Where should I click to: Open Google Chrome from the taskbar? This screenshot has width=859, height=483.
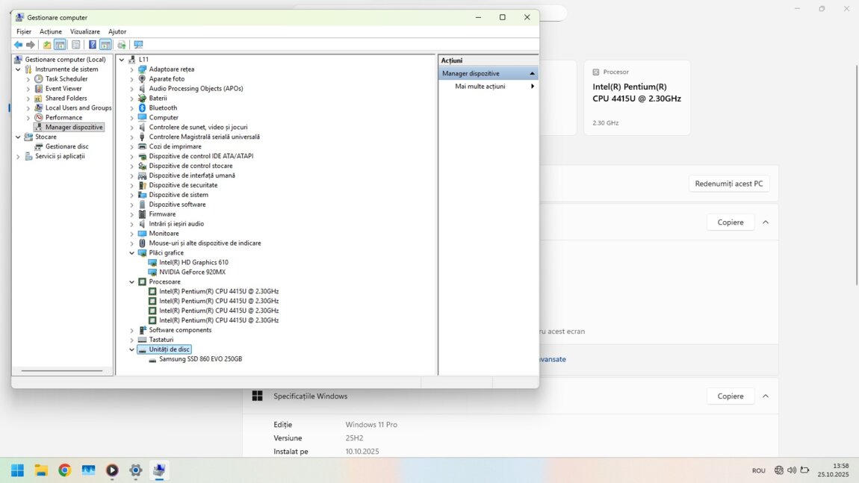click(65, 470)
